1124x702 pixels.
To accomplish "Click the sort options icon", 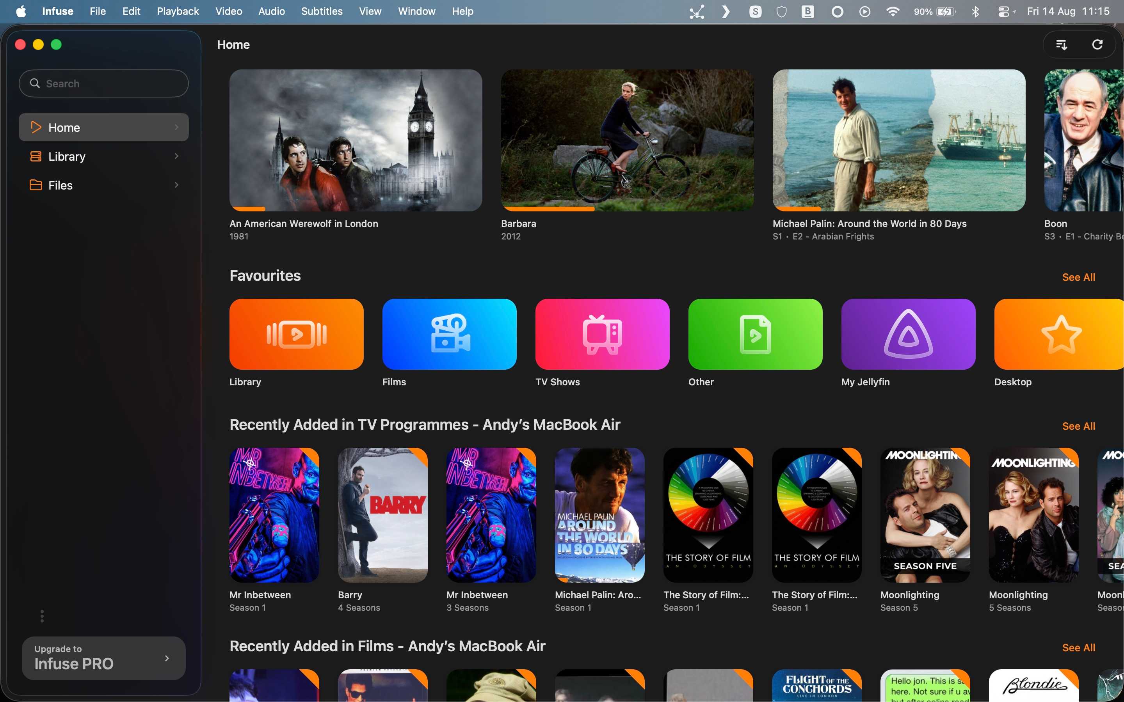I will coord(1061,44).
